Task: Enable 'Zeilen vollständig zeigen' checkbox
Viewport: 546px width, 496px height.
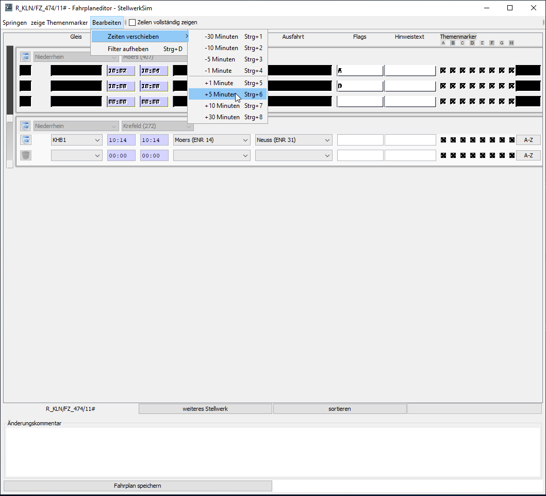Action: (x=133, y=23)
